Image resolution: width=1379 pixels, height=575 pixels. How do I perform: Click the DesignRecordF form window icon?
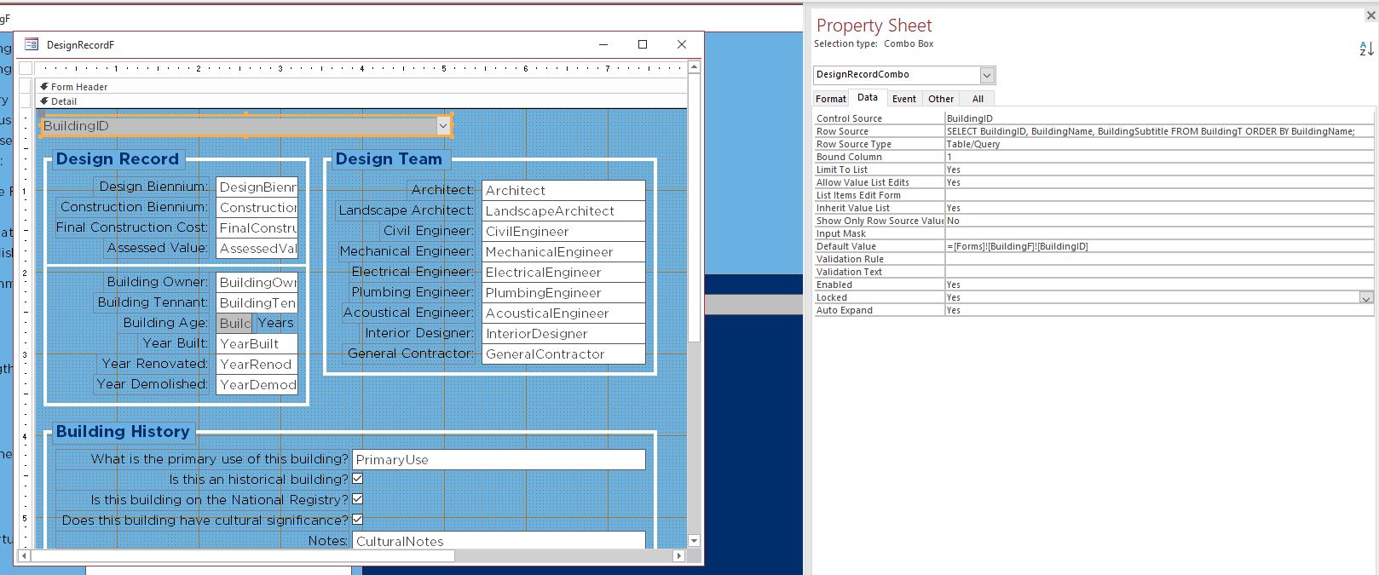click(x=32, y=44)
